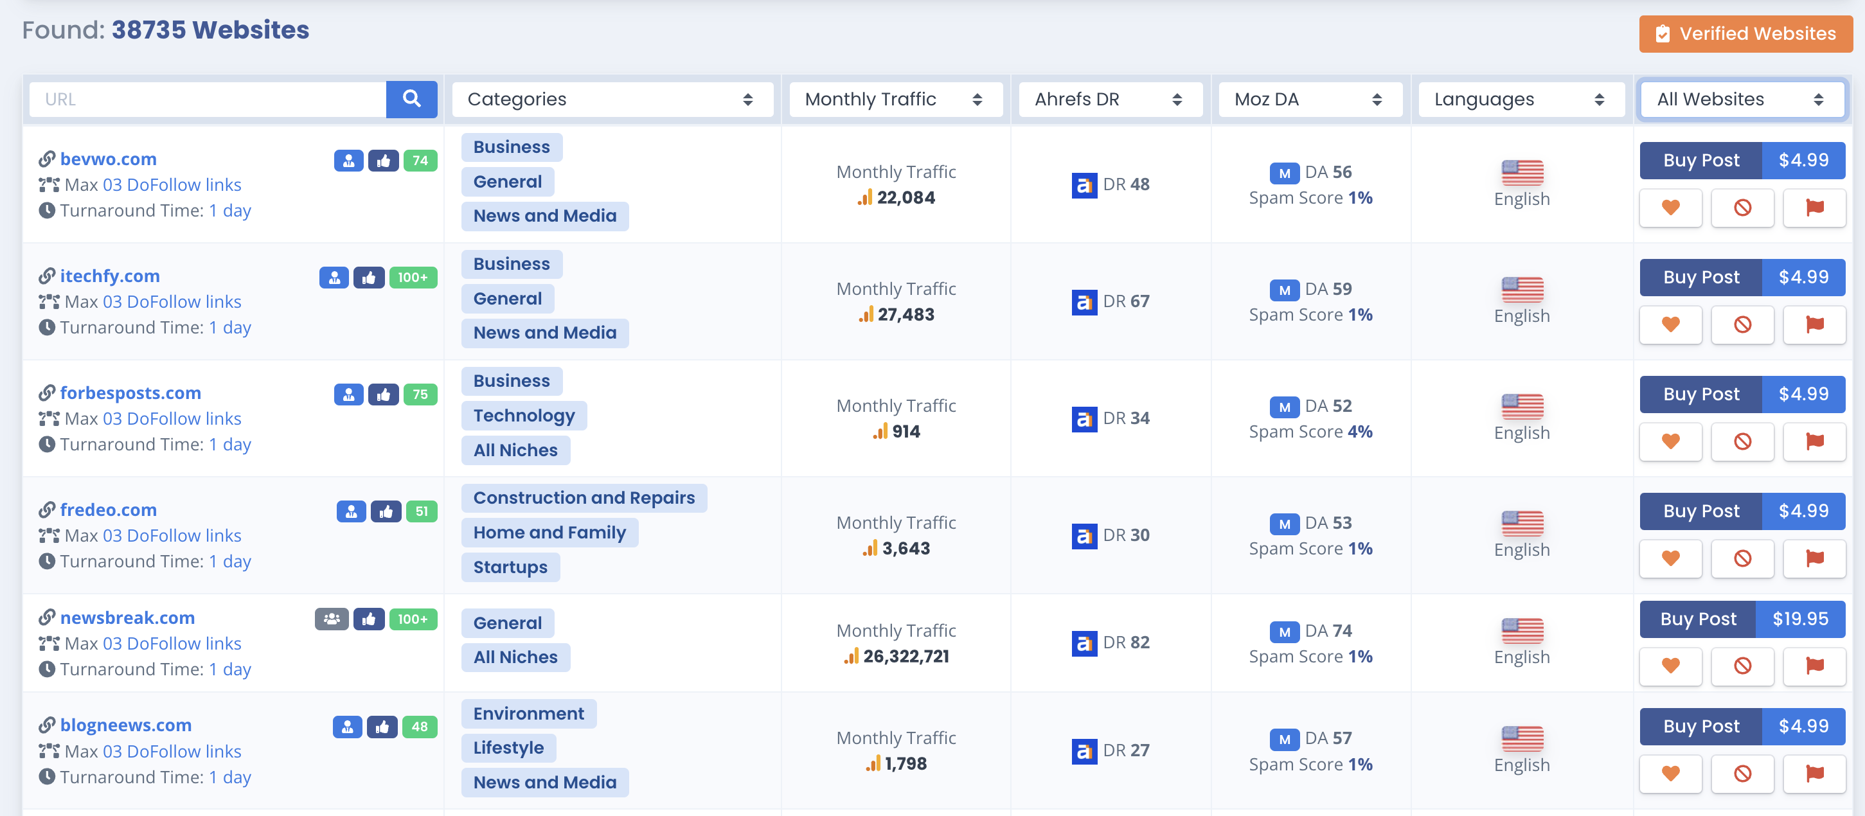Screen dimensions: 1865x816
Task: Open the All Websites dropdown
Action: (1741, 99)
